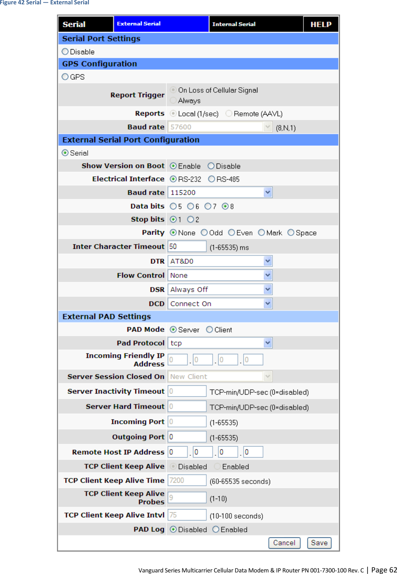
Task: Click the Cancel button
Action: [284, 543]
